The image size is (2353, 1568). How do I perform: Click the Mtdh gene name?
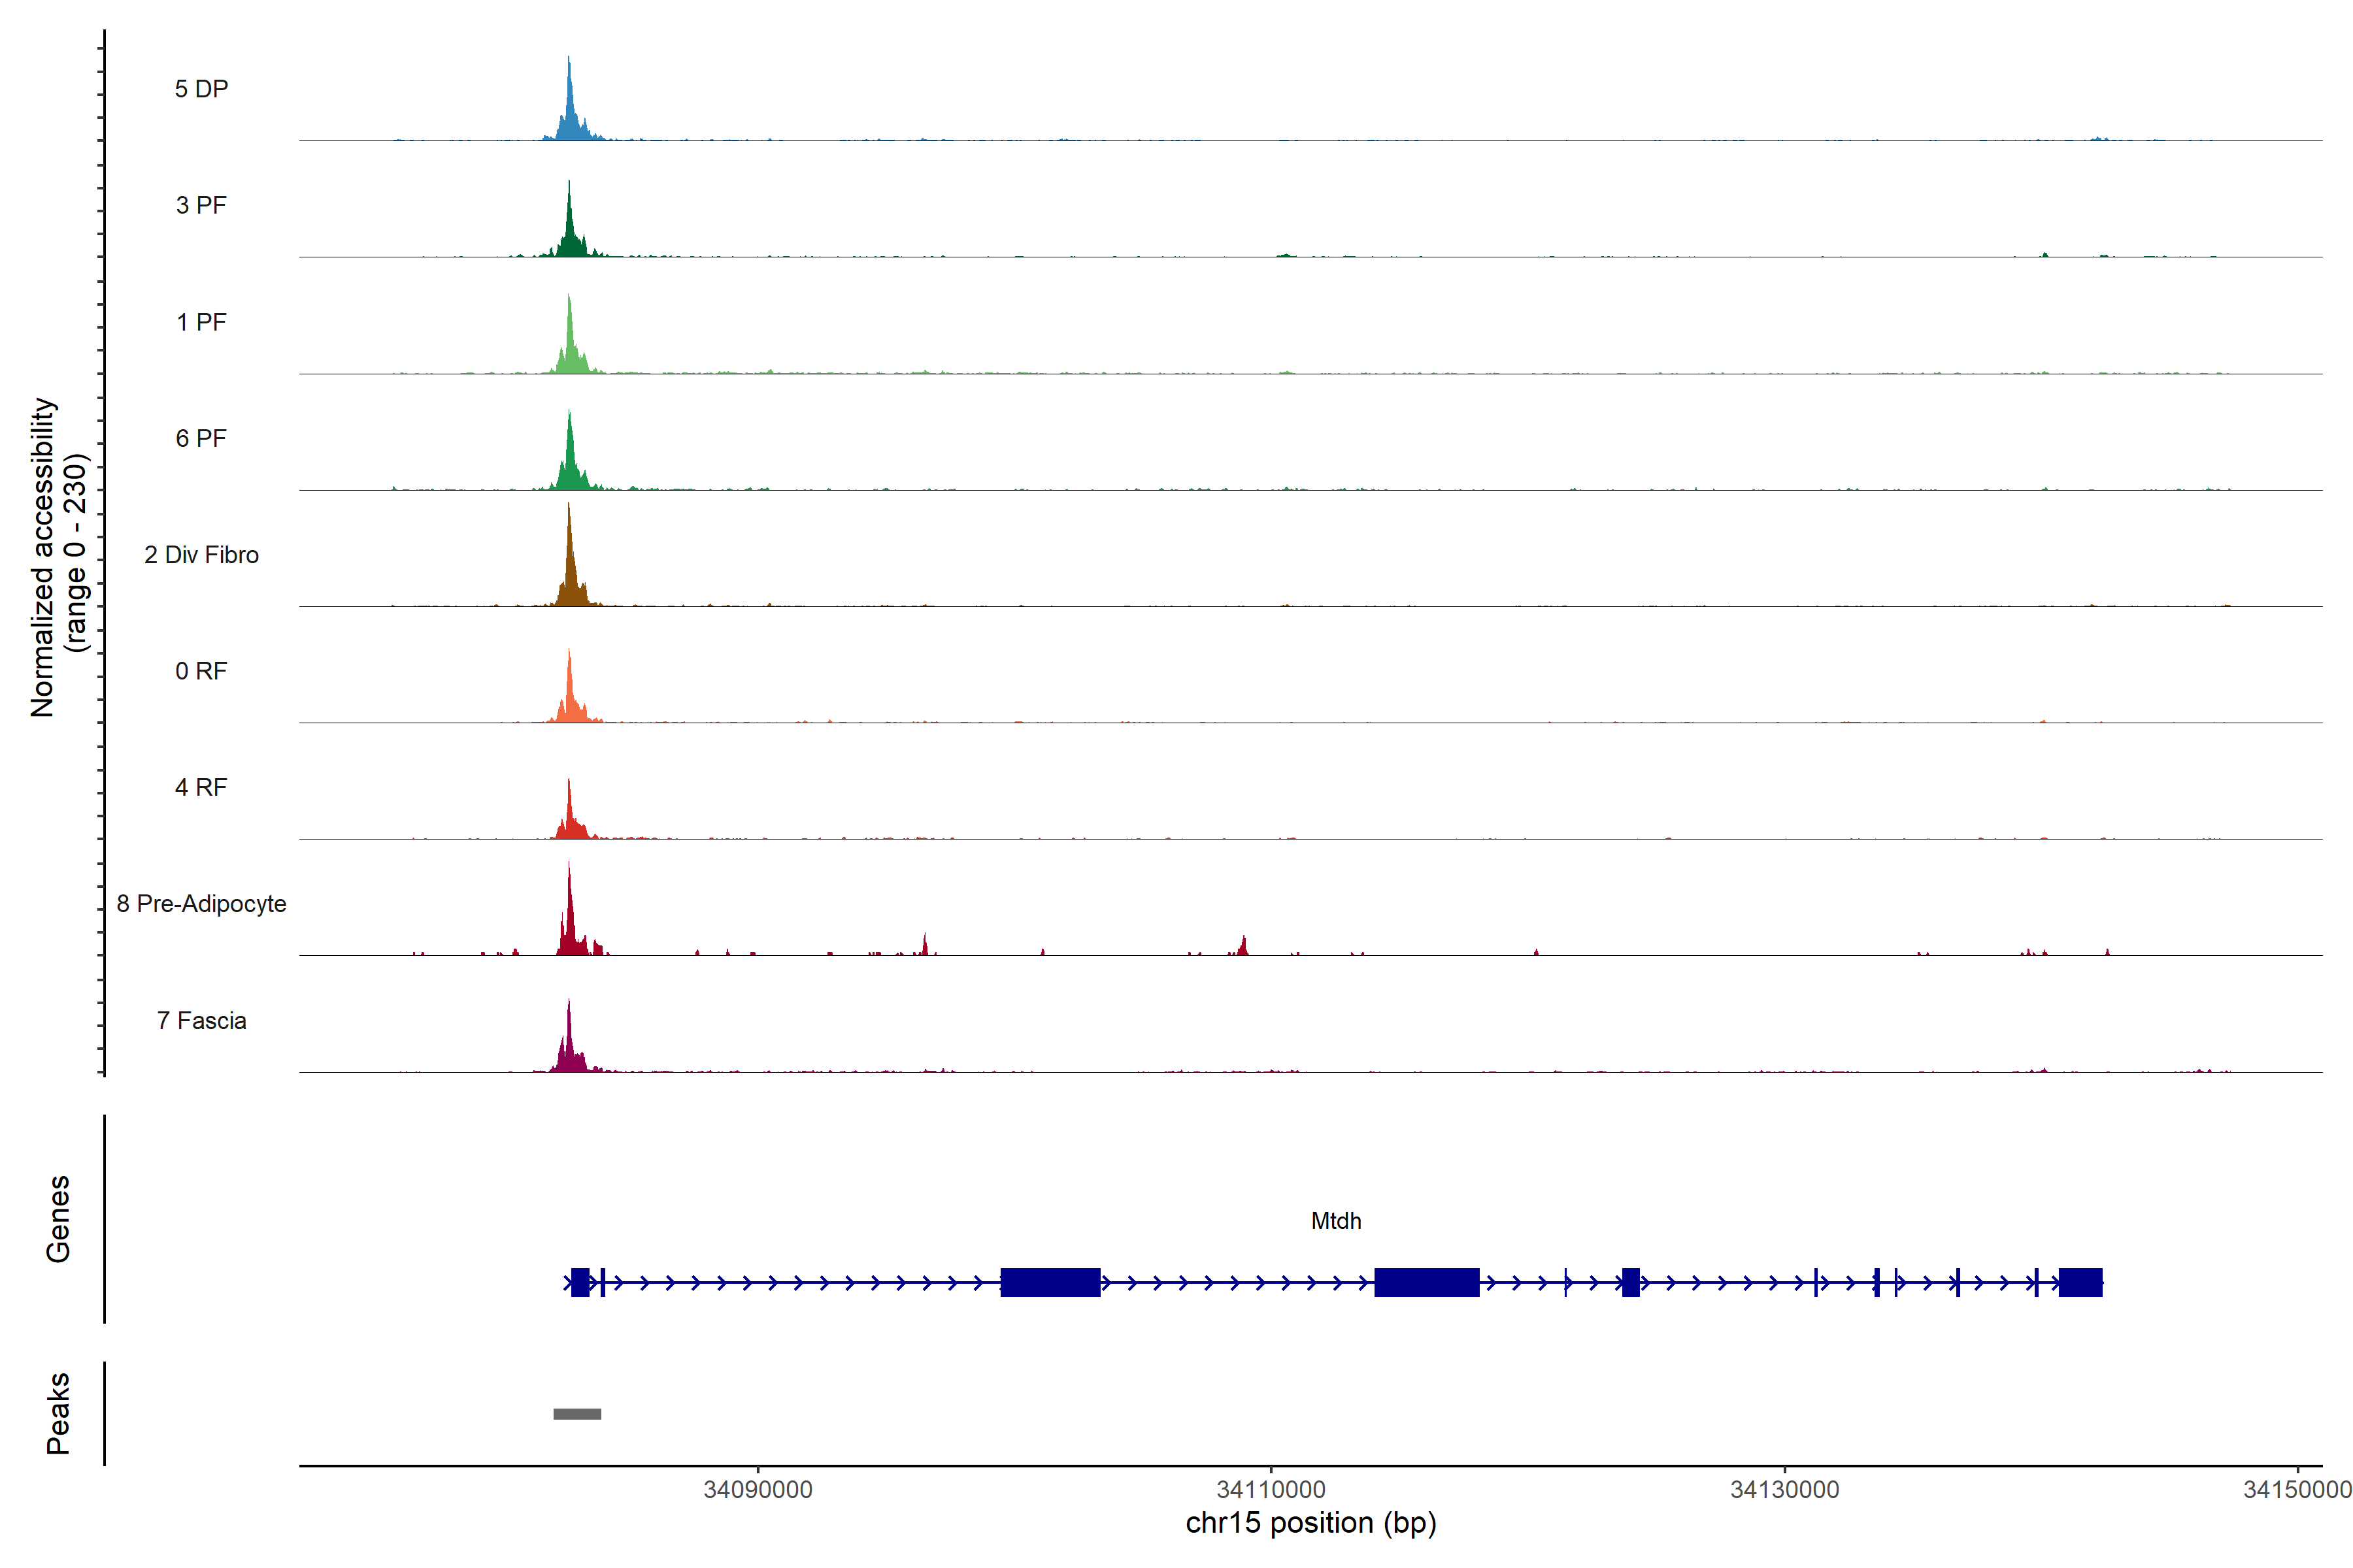1335,1221
